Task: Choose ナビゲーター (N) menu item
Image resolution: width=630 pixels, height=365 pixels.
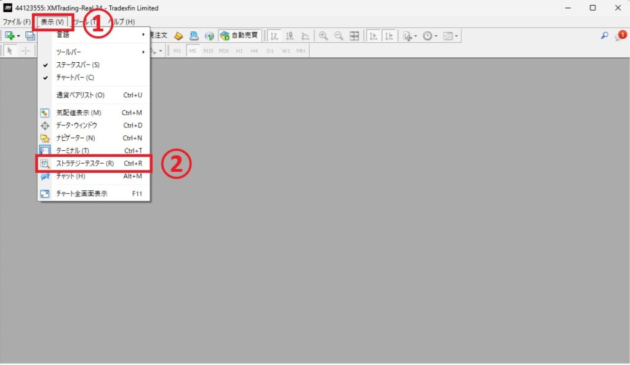Action: pos(94,138)
